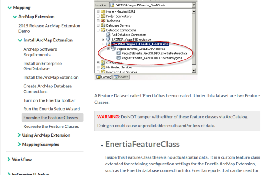Expand the Workflow section chevron

tap(9, 159)
